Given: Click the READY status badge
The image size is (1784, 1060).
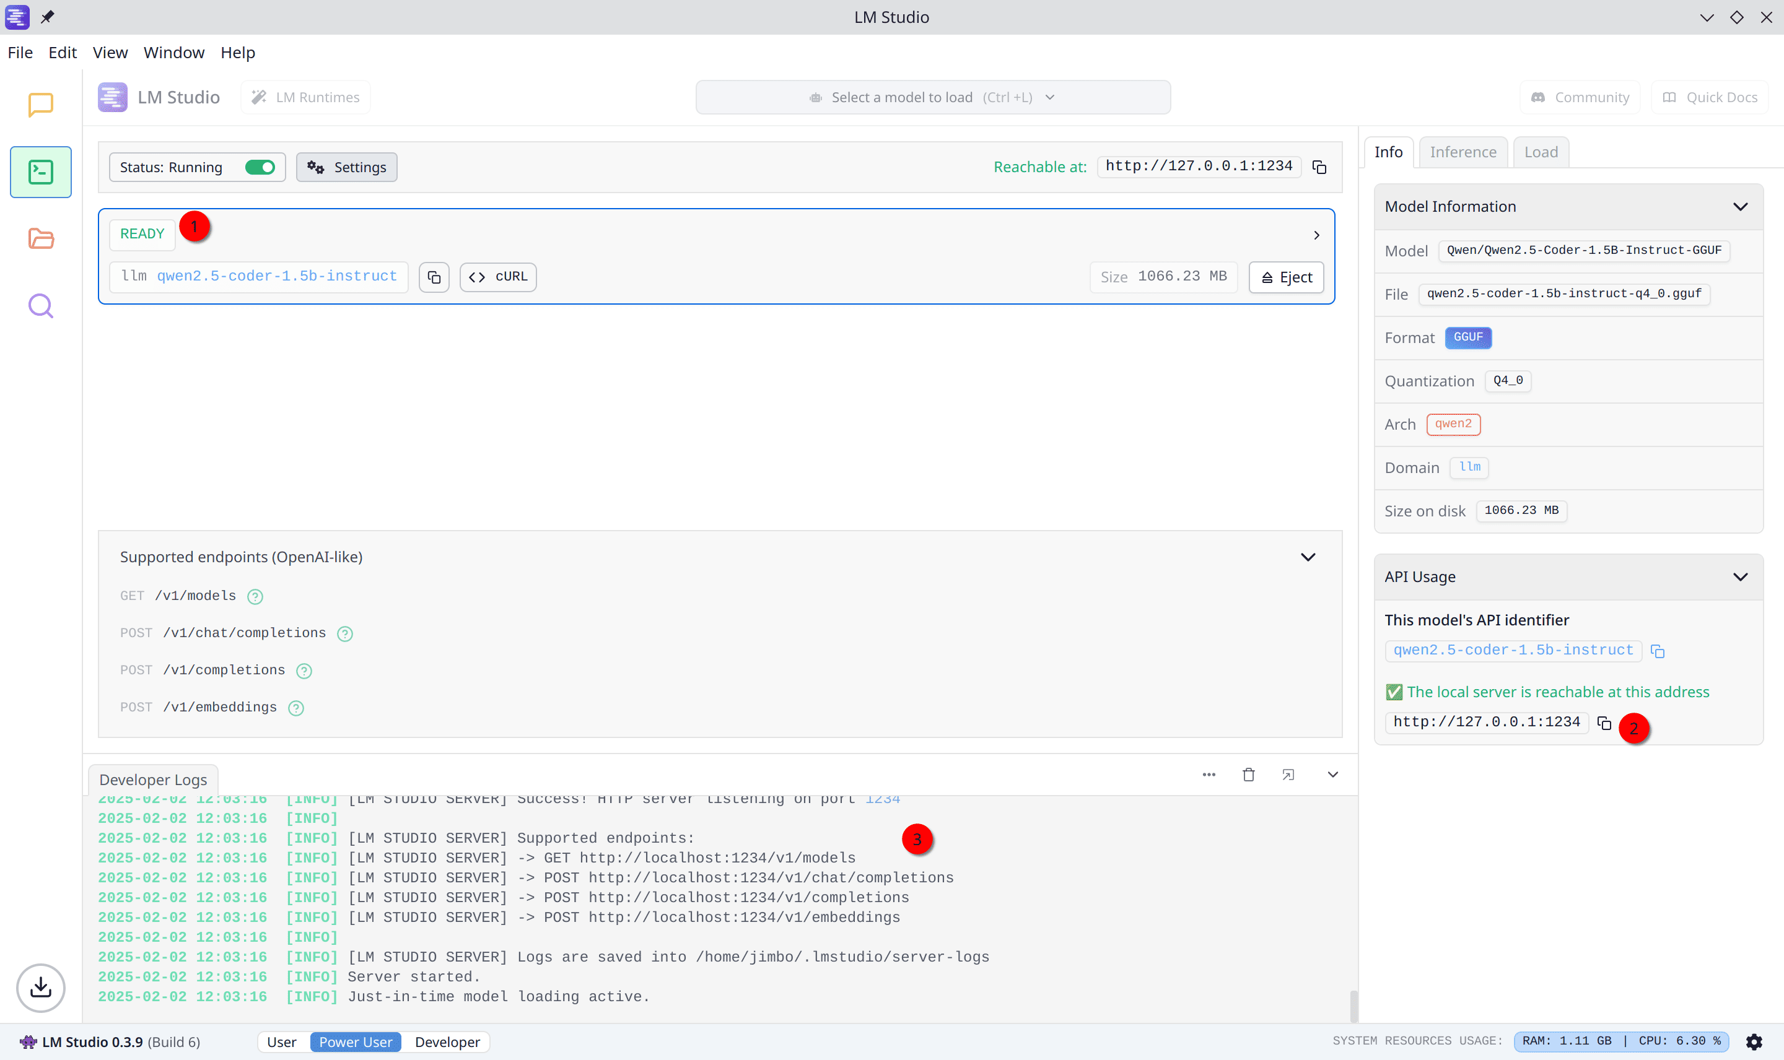Looking at the screenshot, I should click(142, 234).
